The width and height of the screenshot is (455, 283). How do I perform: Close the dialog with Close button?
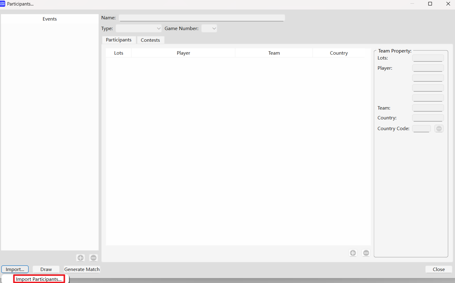[x=438, y=269]
